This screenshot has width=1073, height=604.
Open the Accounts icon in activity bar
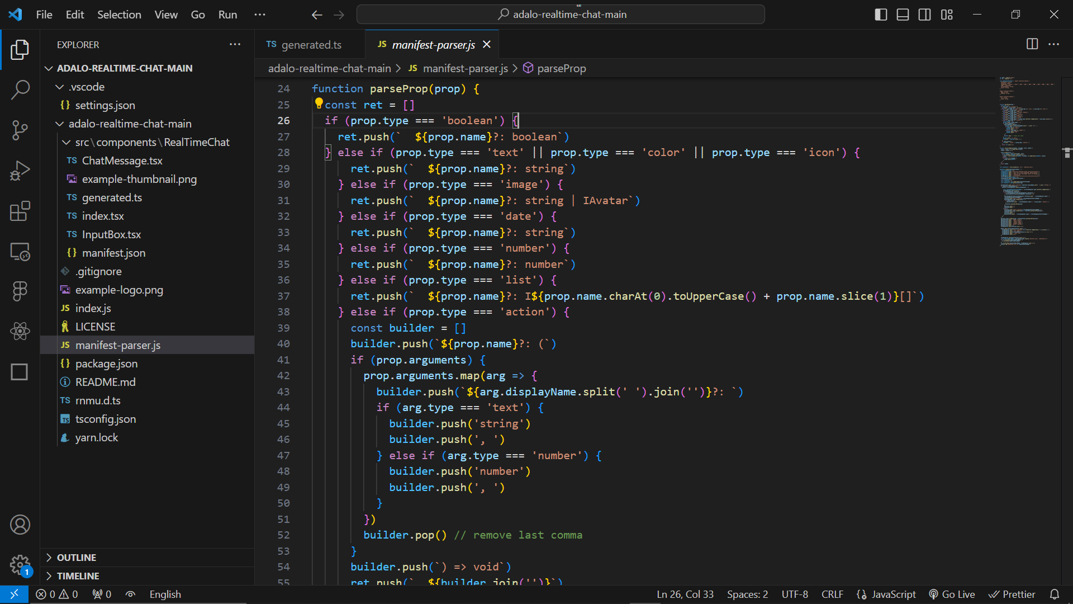point(20,525)
